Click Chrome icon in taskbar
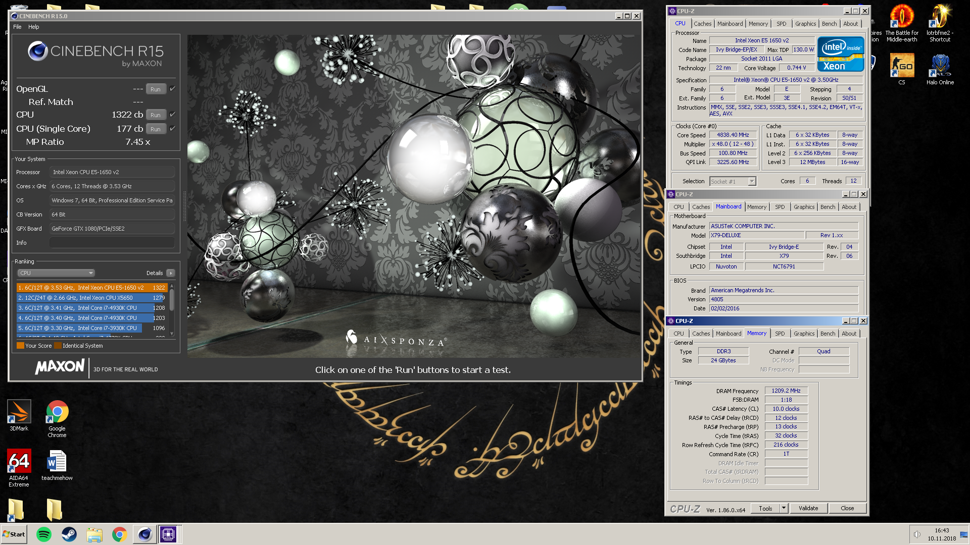Image resolution: width=970 pixels, height=545 pixels. click(120, 534)
